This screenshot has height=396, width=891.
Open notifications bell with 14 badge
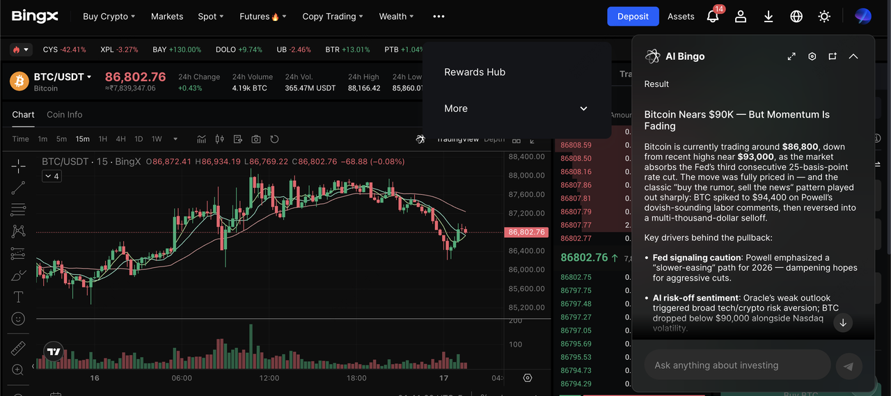coord(713,17)
